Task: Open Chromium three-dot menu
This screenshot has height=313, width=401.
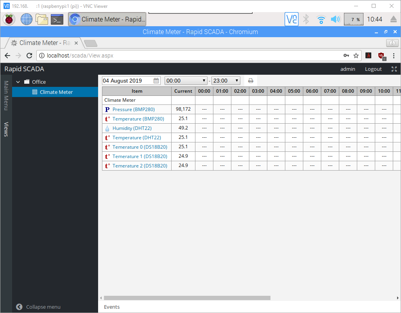Action: coord(394,56)
